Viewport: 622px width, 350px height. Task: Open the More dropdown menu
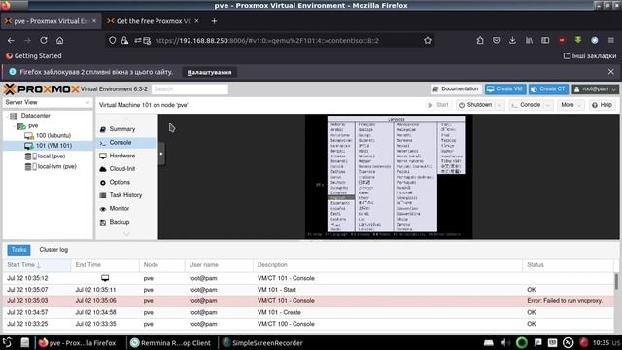pyautogui.click(x=570, y=105)
